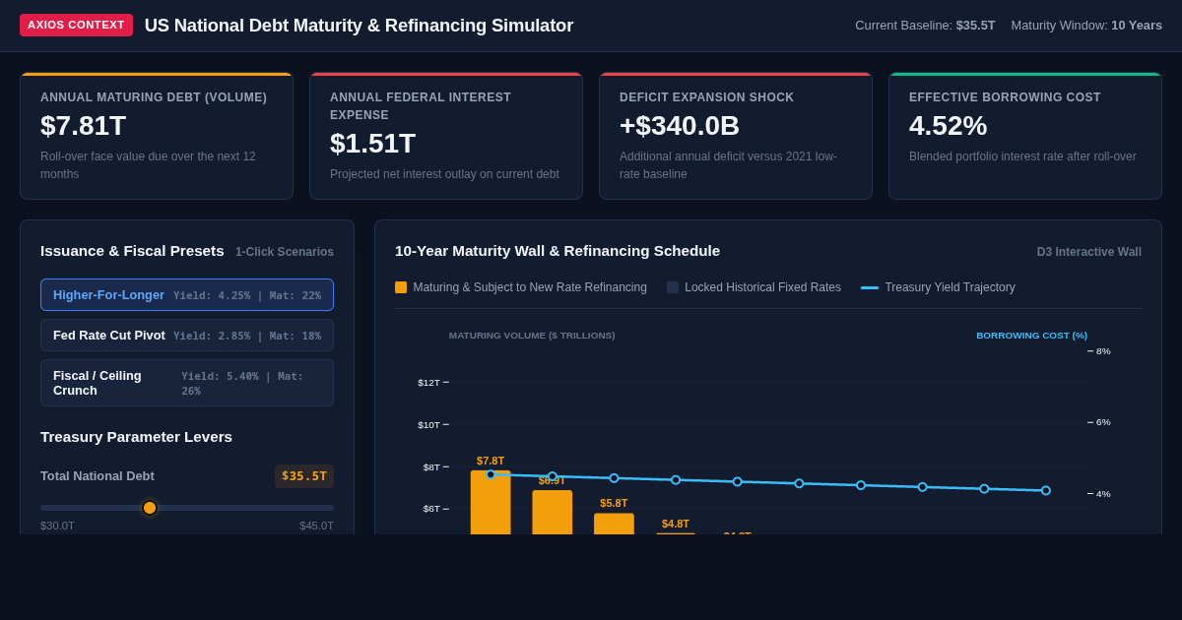The height and width of the screenshot is (620, 1182).
Task: Click the last yield trajectory point
Action: [x=1046, y=490]
